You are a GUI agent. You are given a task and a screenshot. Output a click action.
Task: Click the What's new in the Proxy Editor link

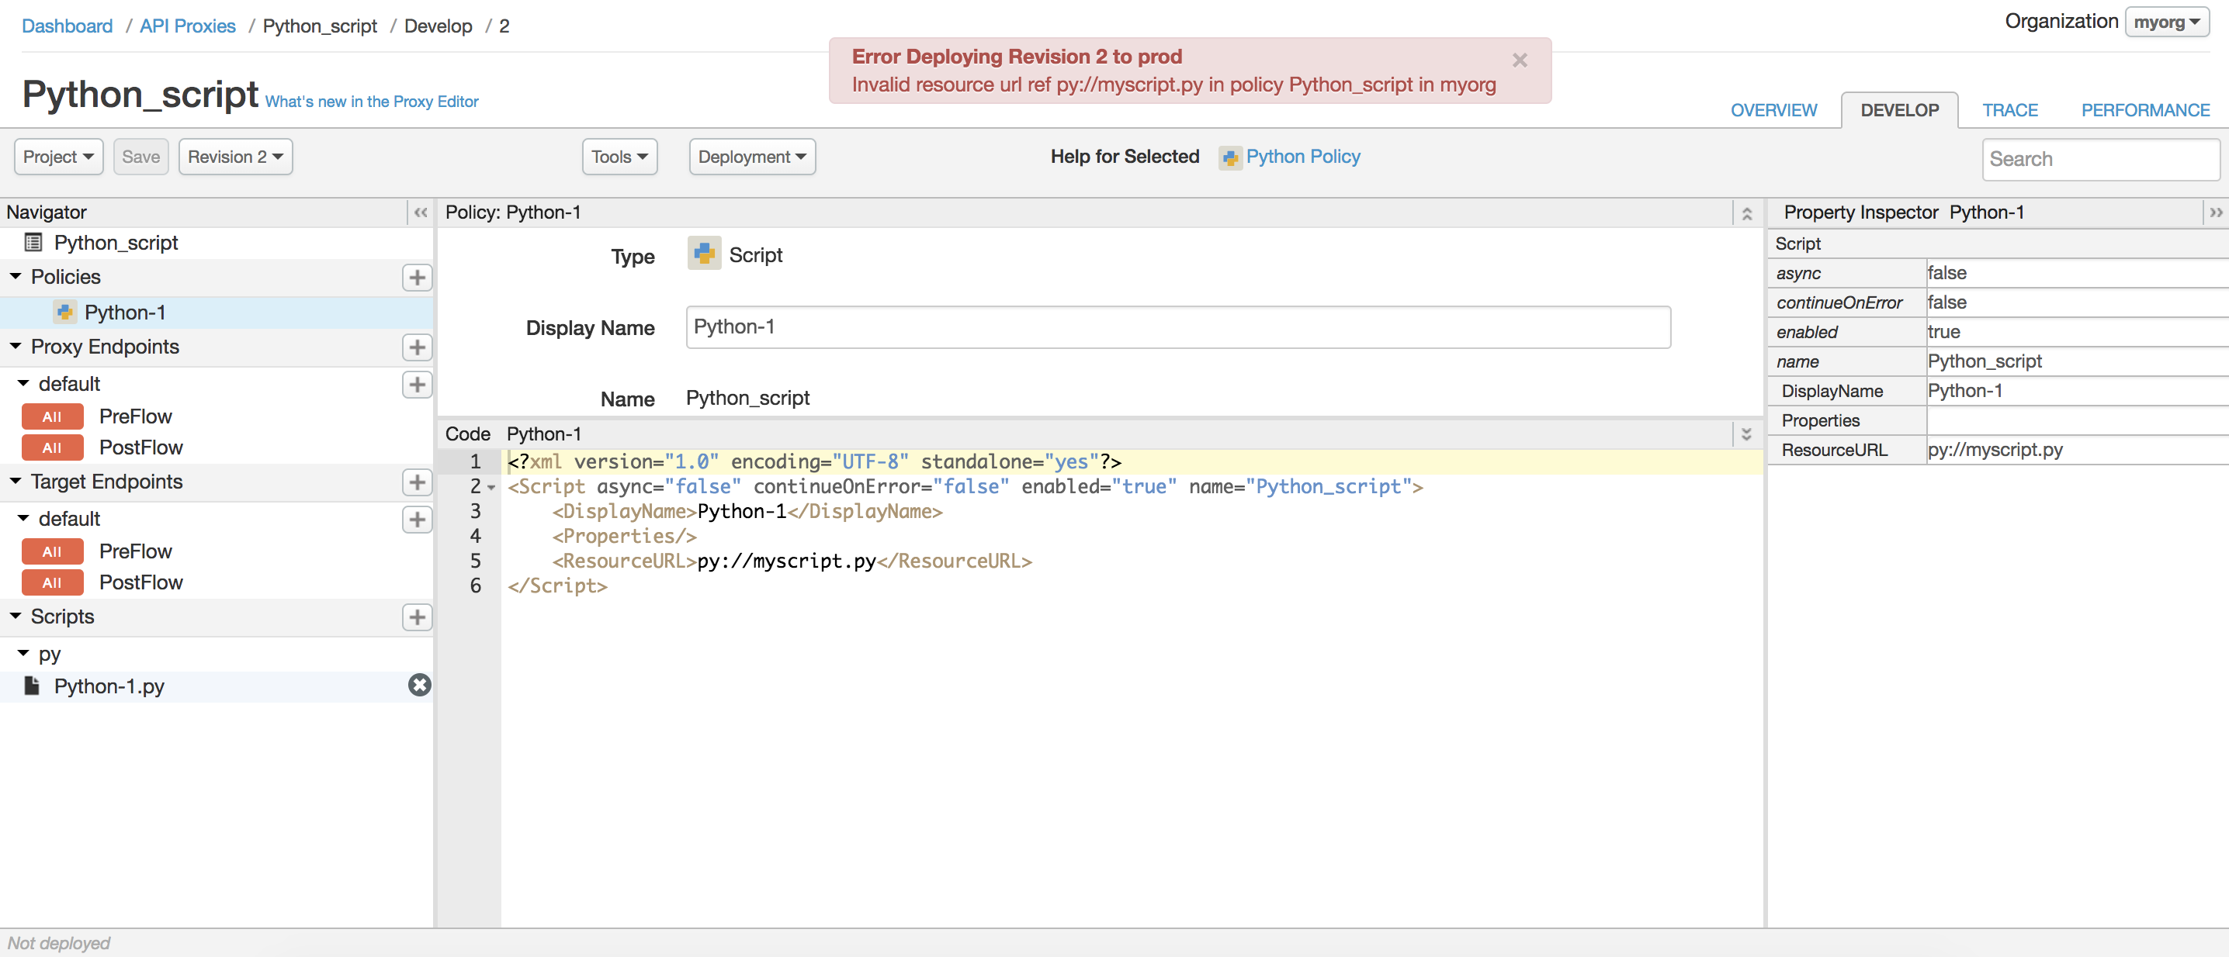[373, 101]
